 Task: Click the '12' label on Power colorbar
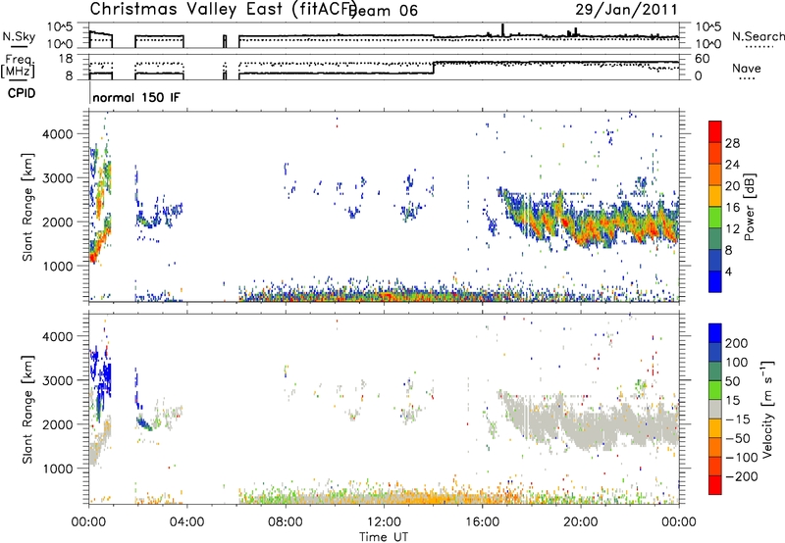tap(732, 229)
